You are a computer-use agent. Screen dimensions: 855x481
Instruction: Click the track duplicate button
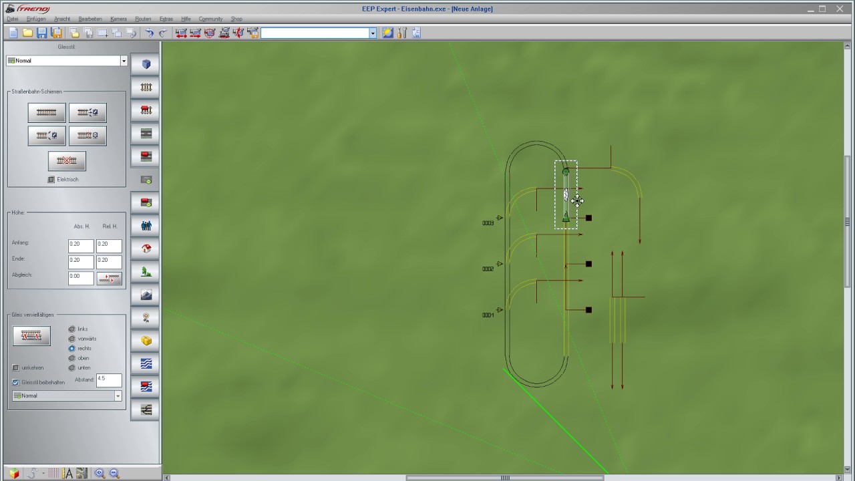pos(31,336)
